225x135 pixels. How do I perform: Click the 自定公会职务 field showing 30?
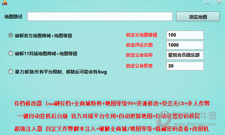(185, 66)
